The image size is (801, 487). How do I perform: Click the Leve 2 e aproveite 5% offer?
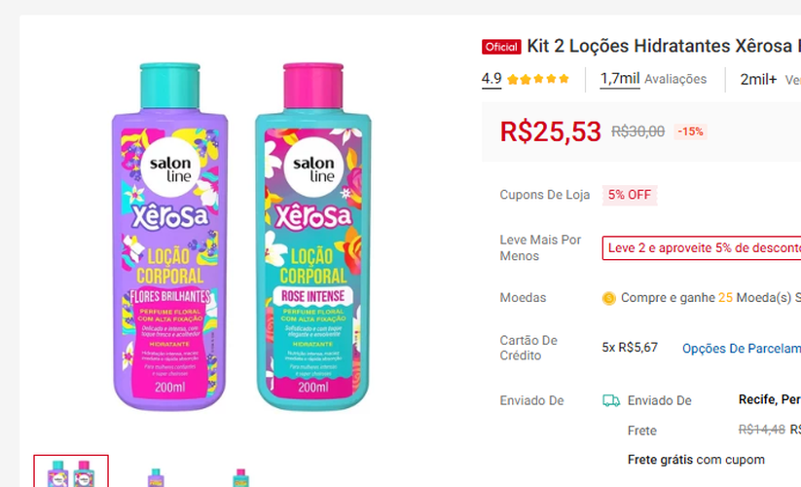(x=702, y=247)
